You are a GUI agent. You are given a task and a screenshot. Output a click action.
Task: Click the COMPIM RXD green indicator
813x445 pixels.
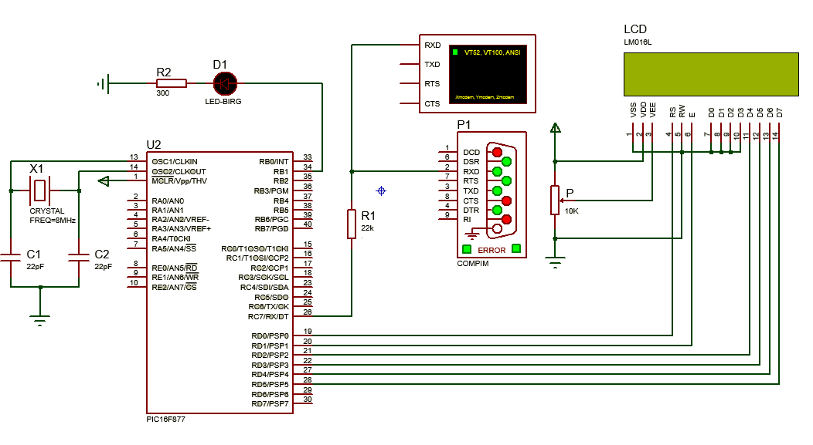(497, 171)
